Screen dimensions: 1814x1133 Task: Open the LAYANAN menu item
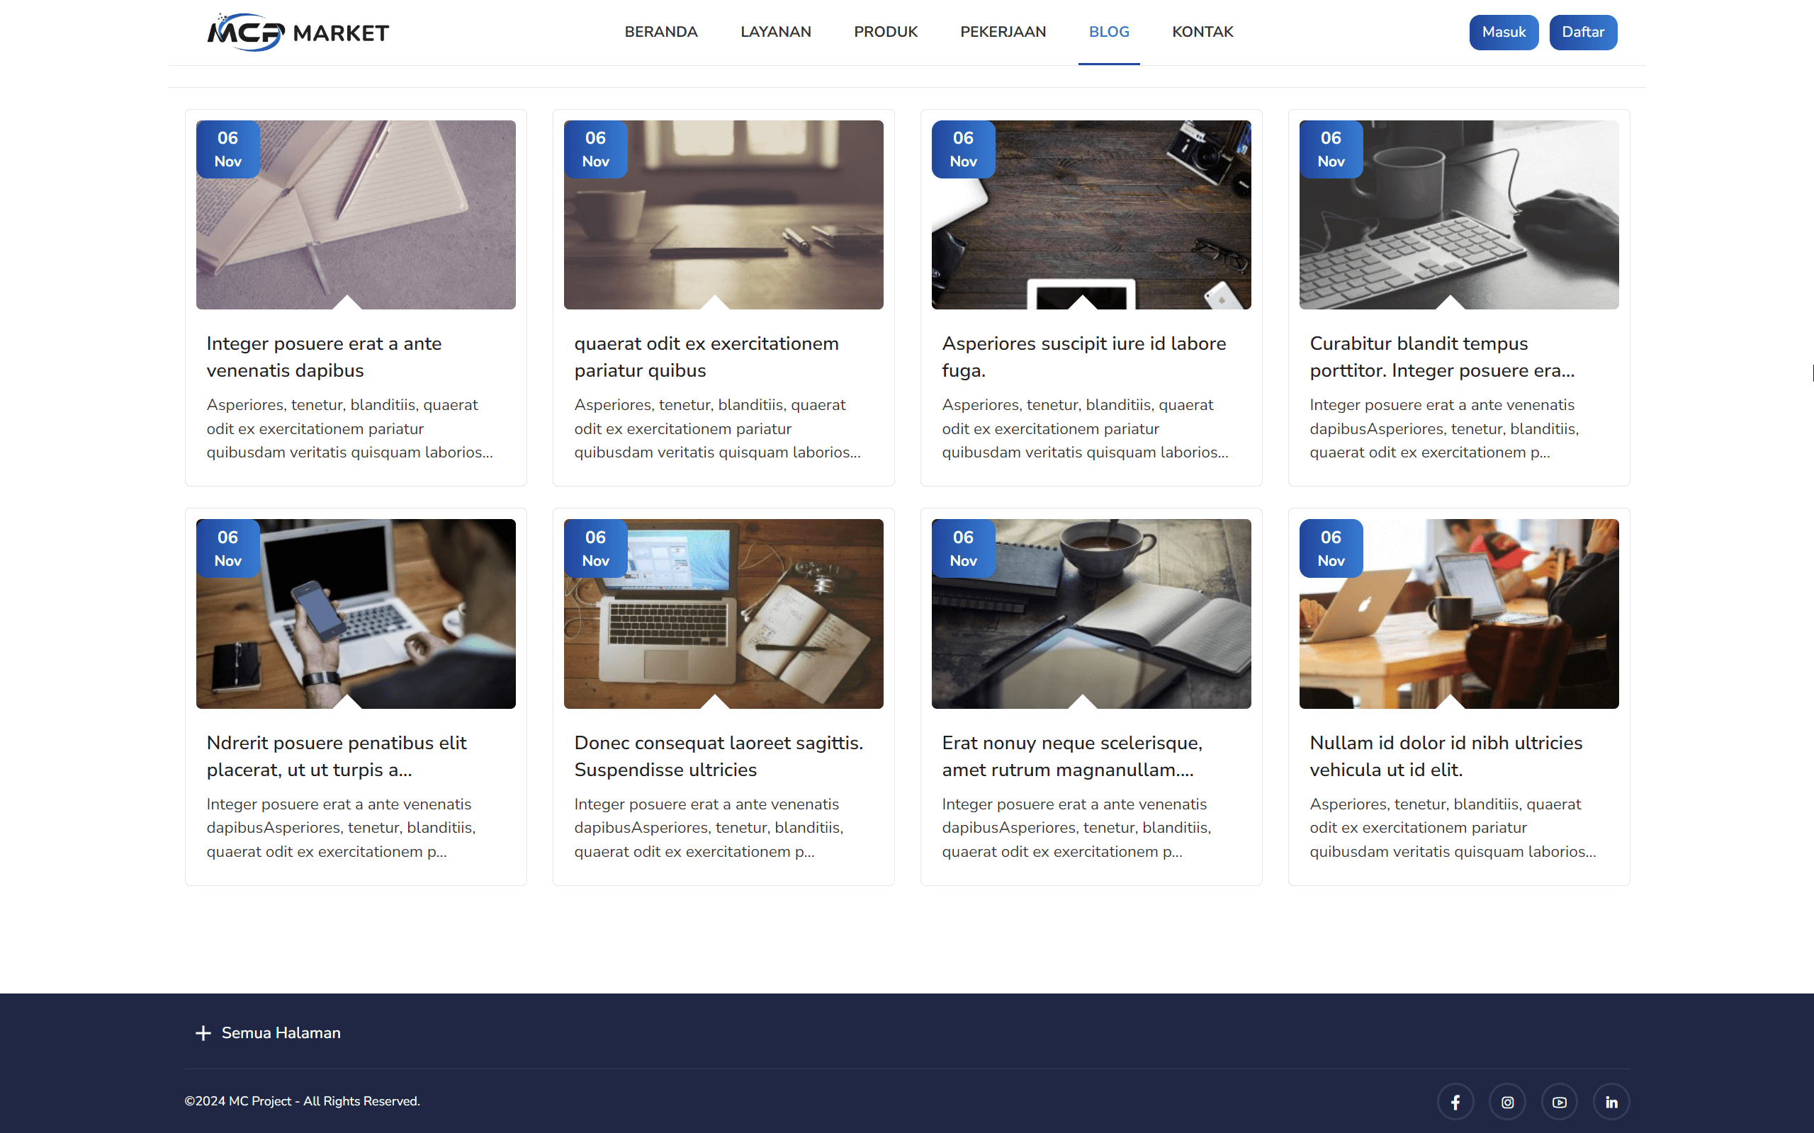tap(776, 31)
